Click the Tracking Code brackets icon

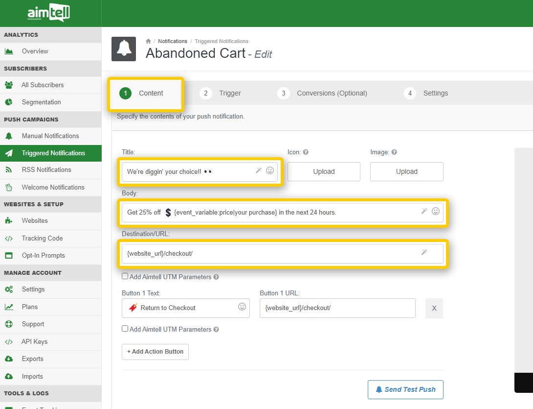[x=9, y=239]
